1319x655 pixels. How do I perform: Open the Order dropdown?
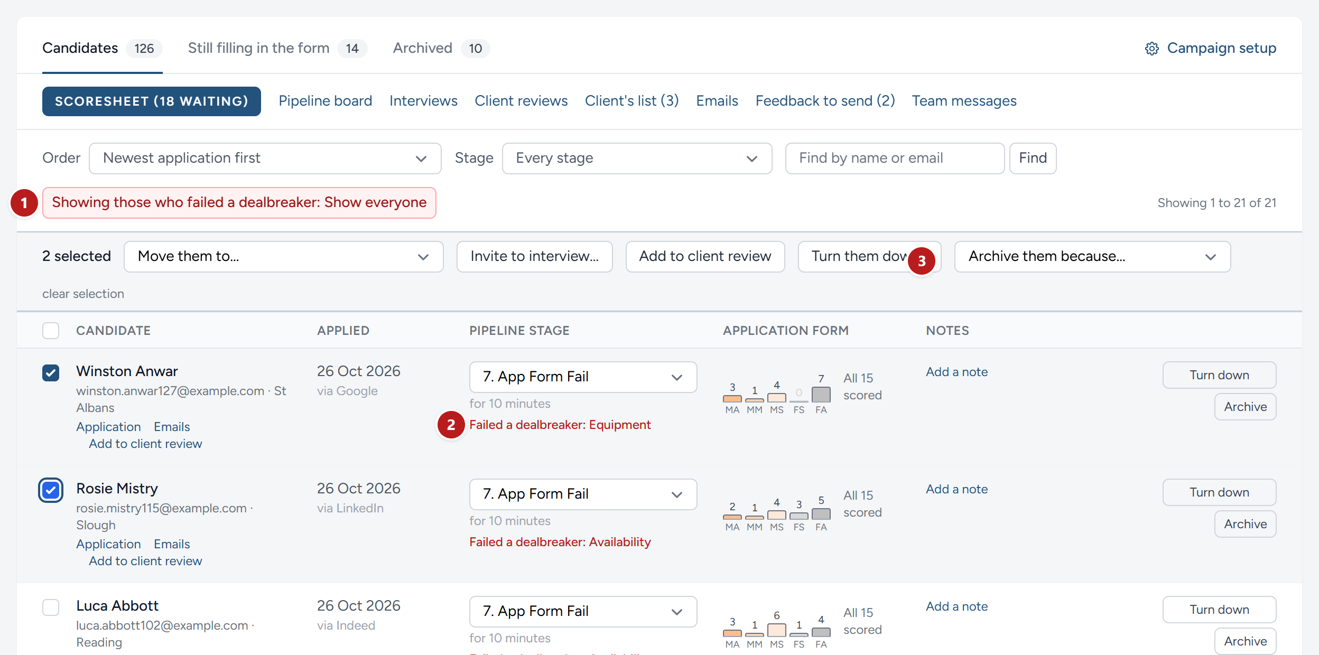(265, 158)
